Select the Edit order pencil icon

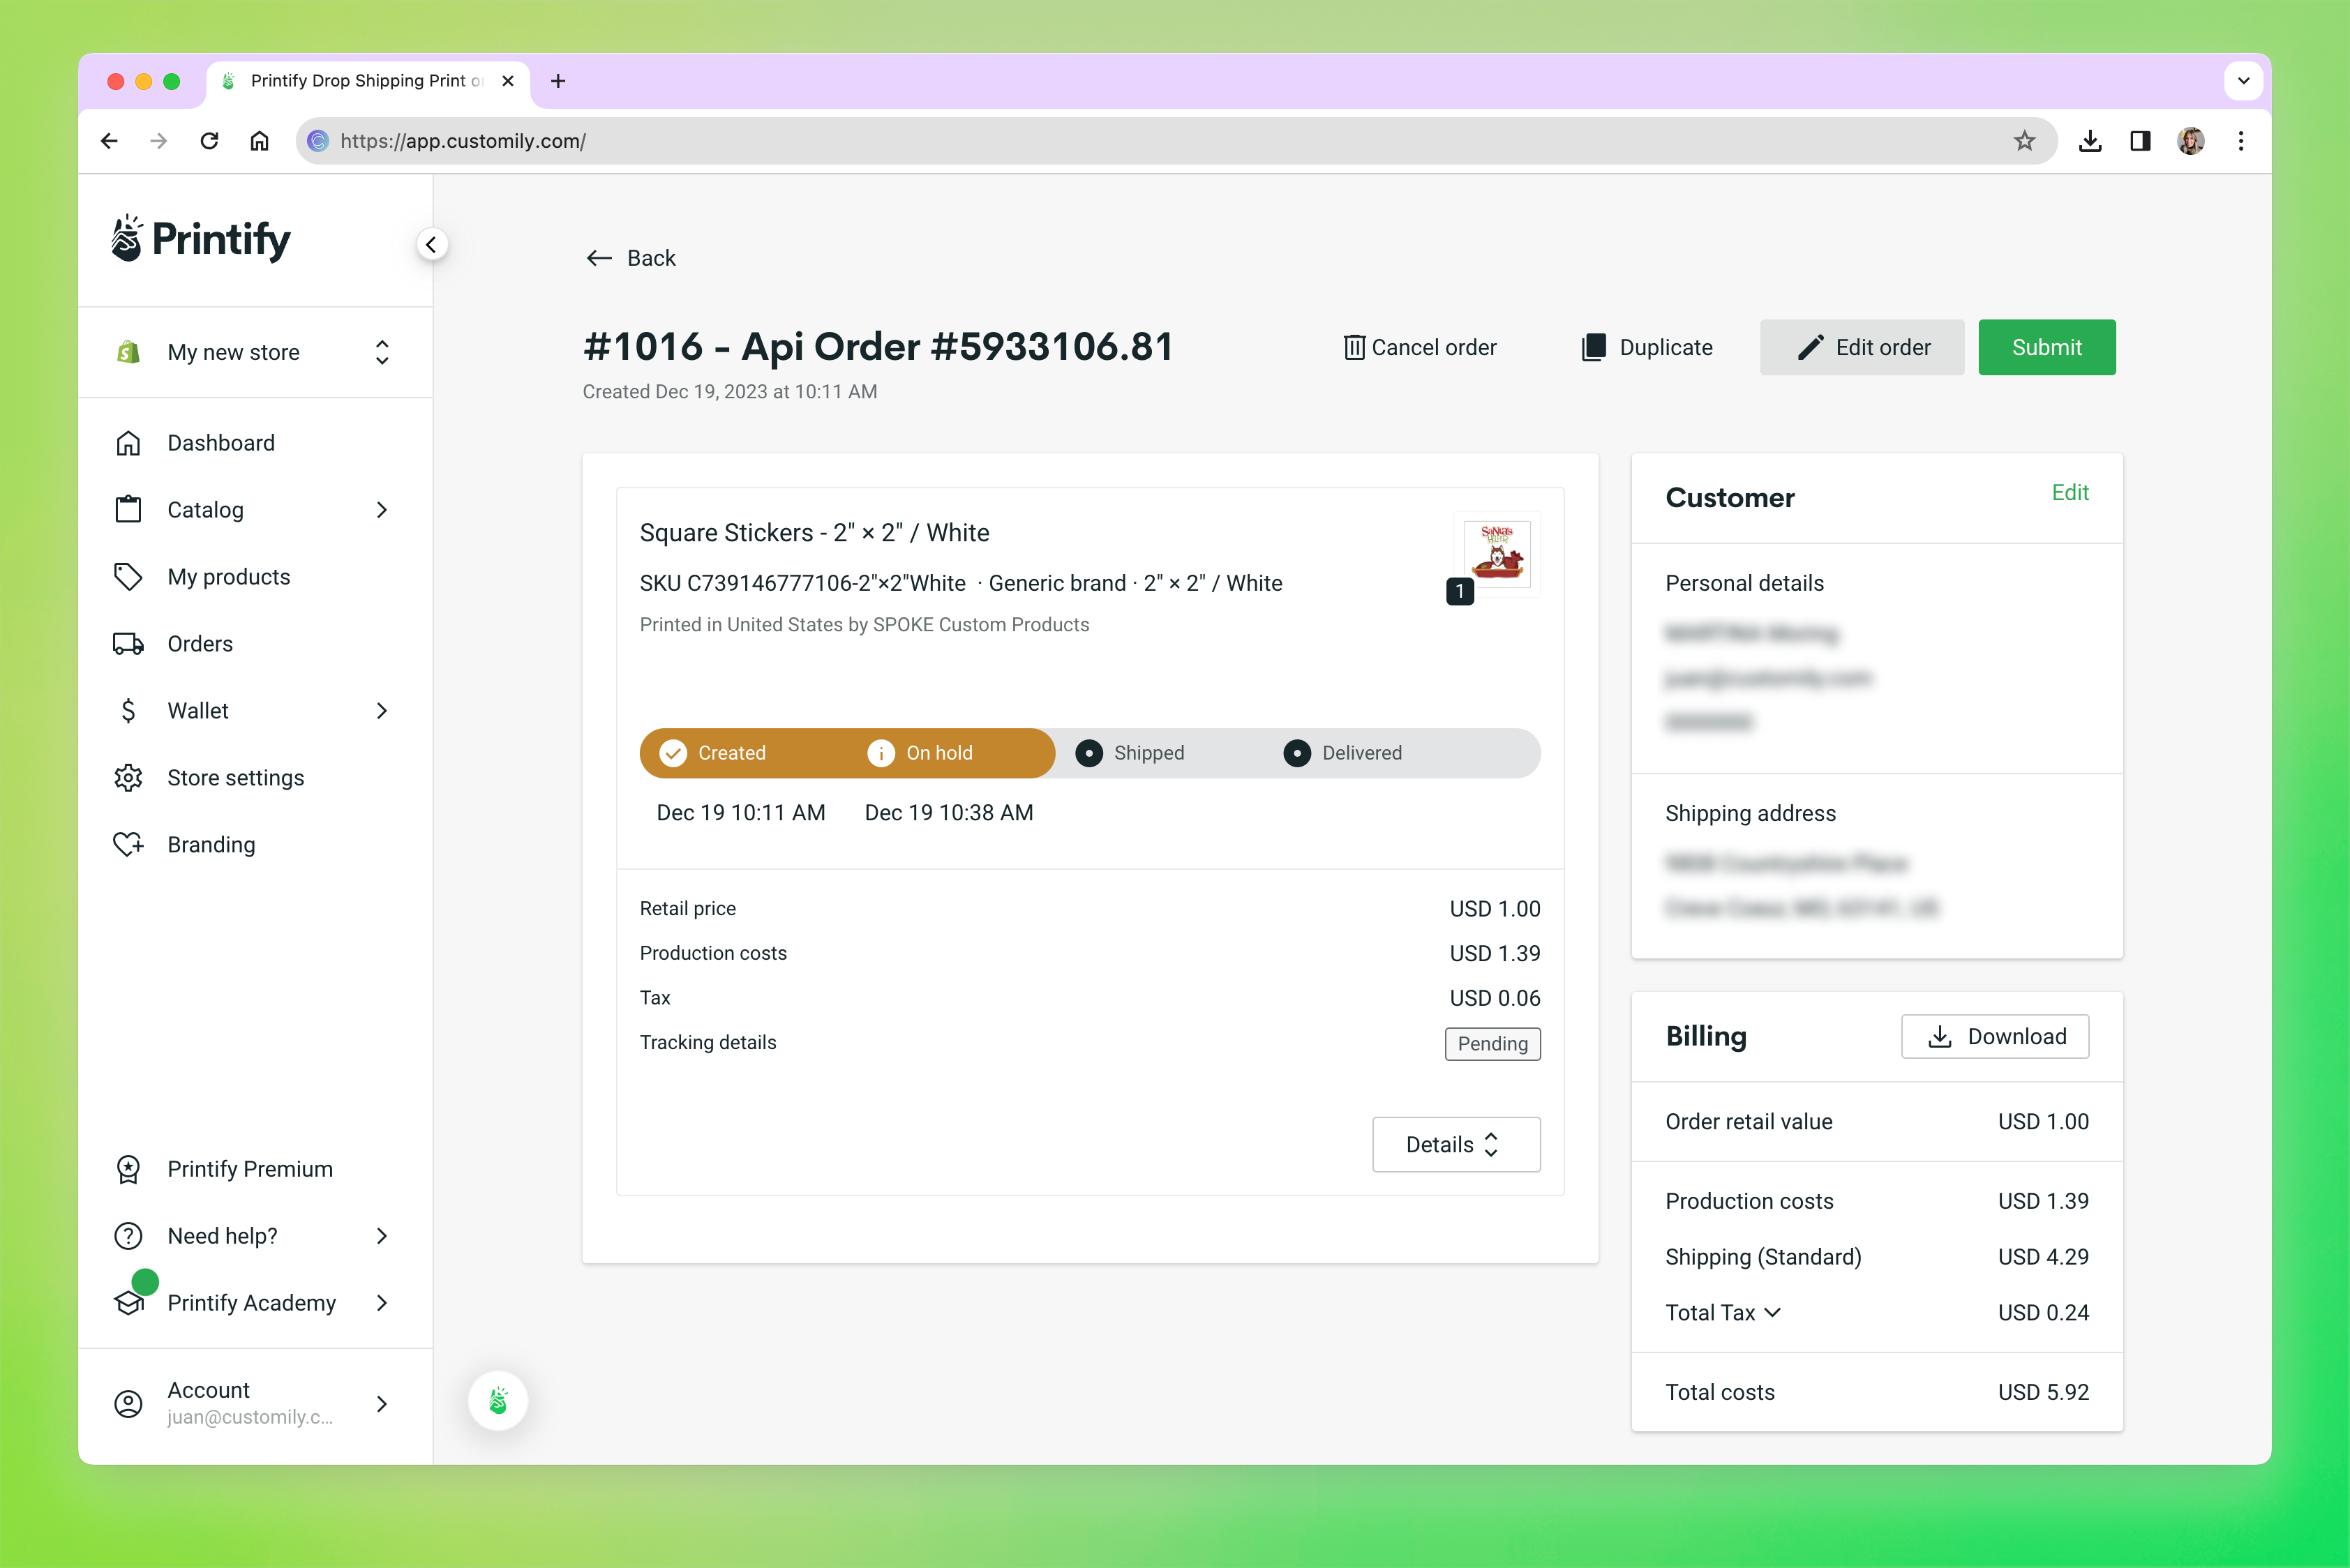coord(1810,347)
